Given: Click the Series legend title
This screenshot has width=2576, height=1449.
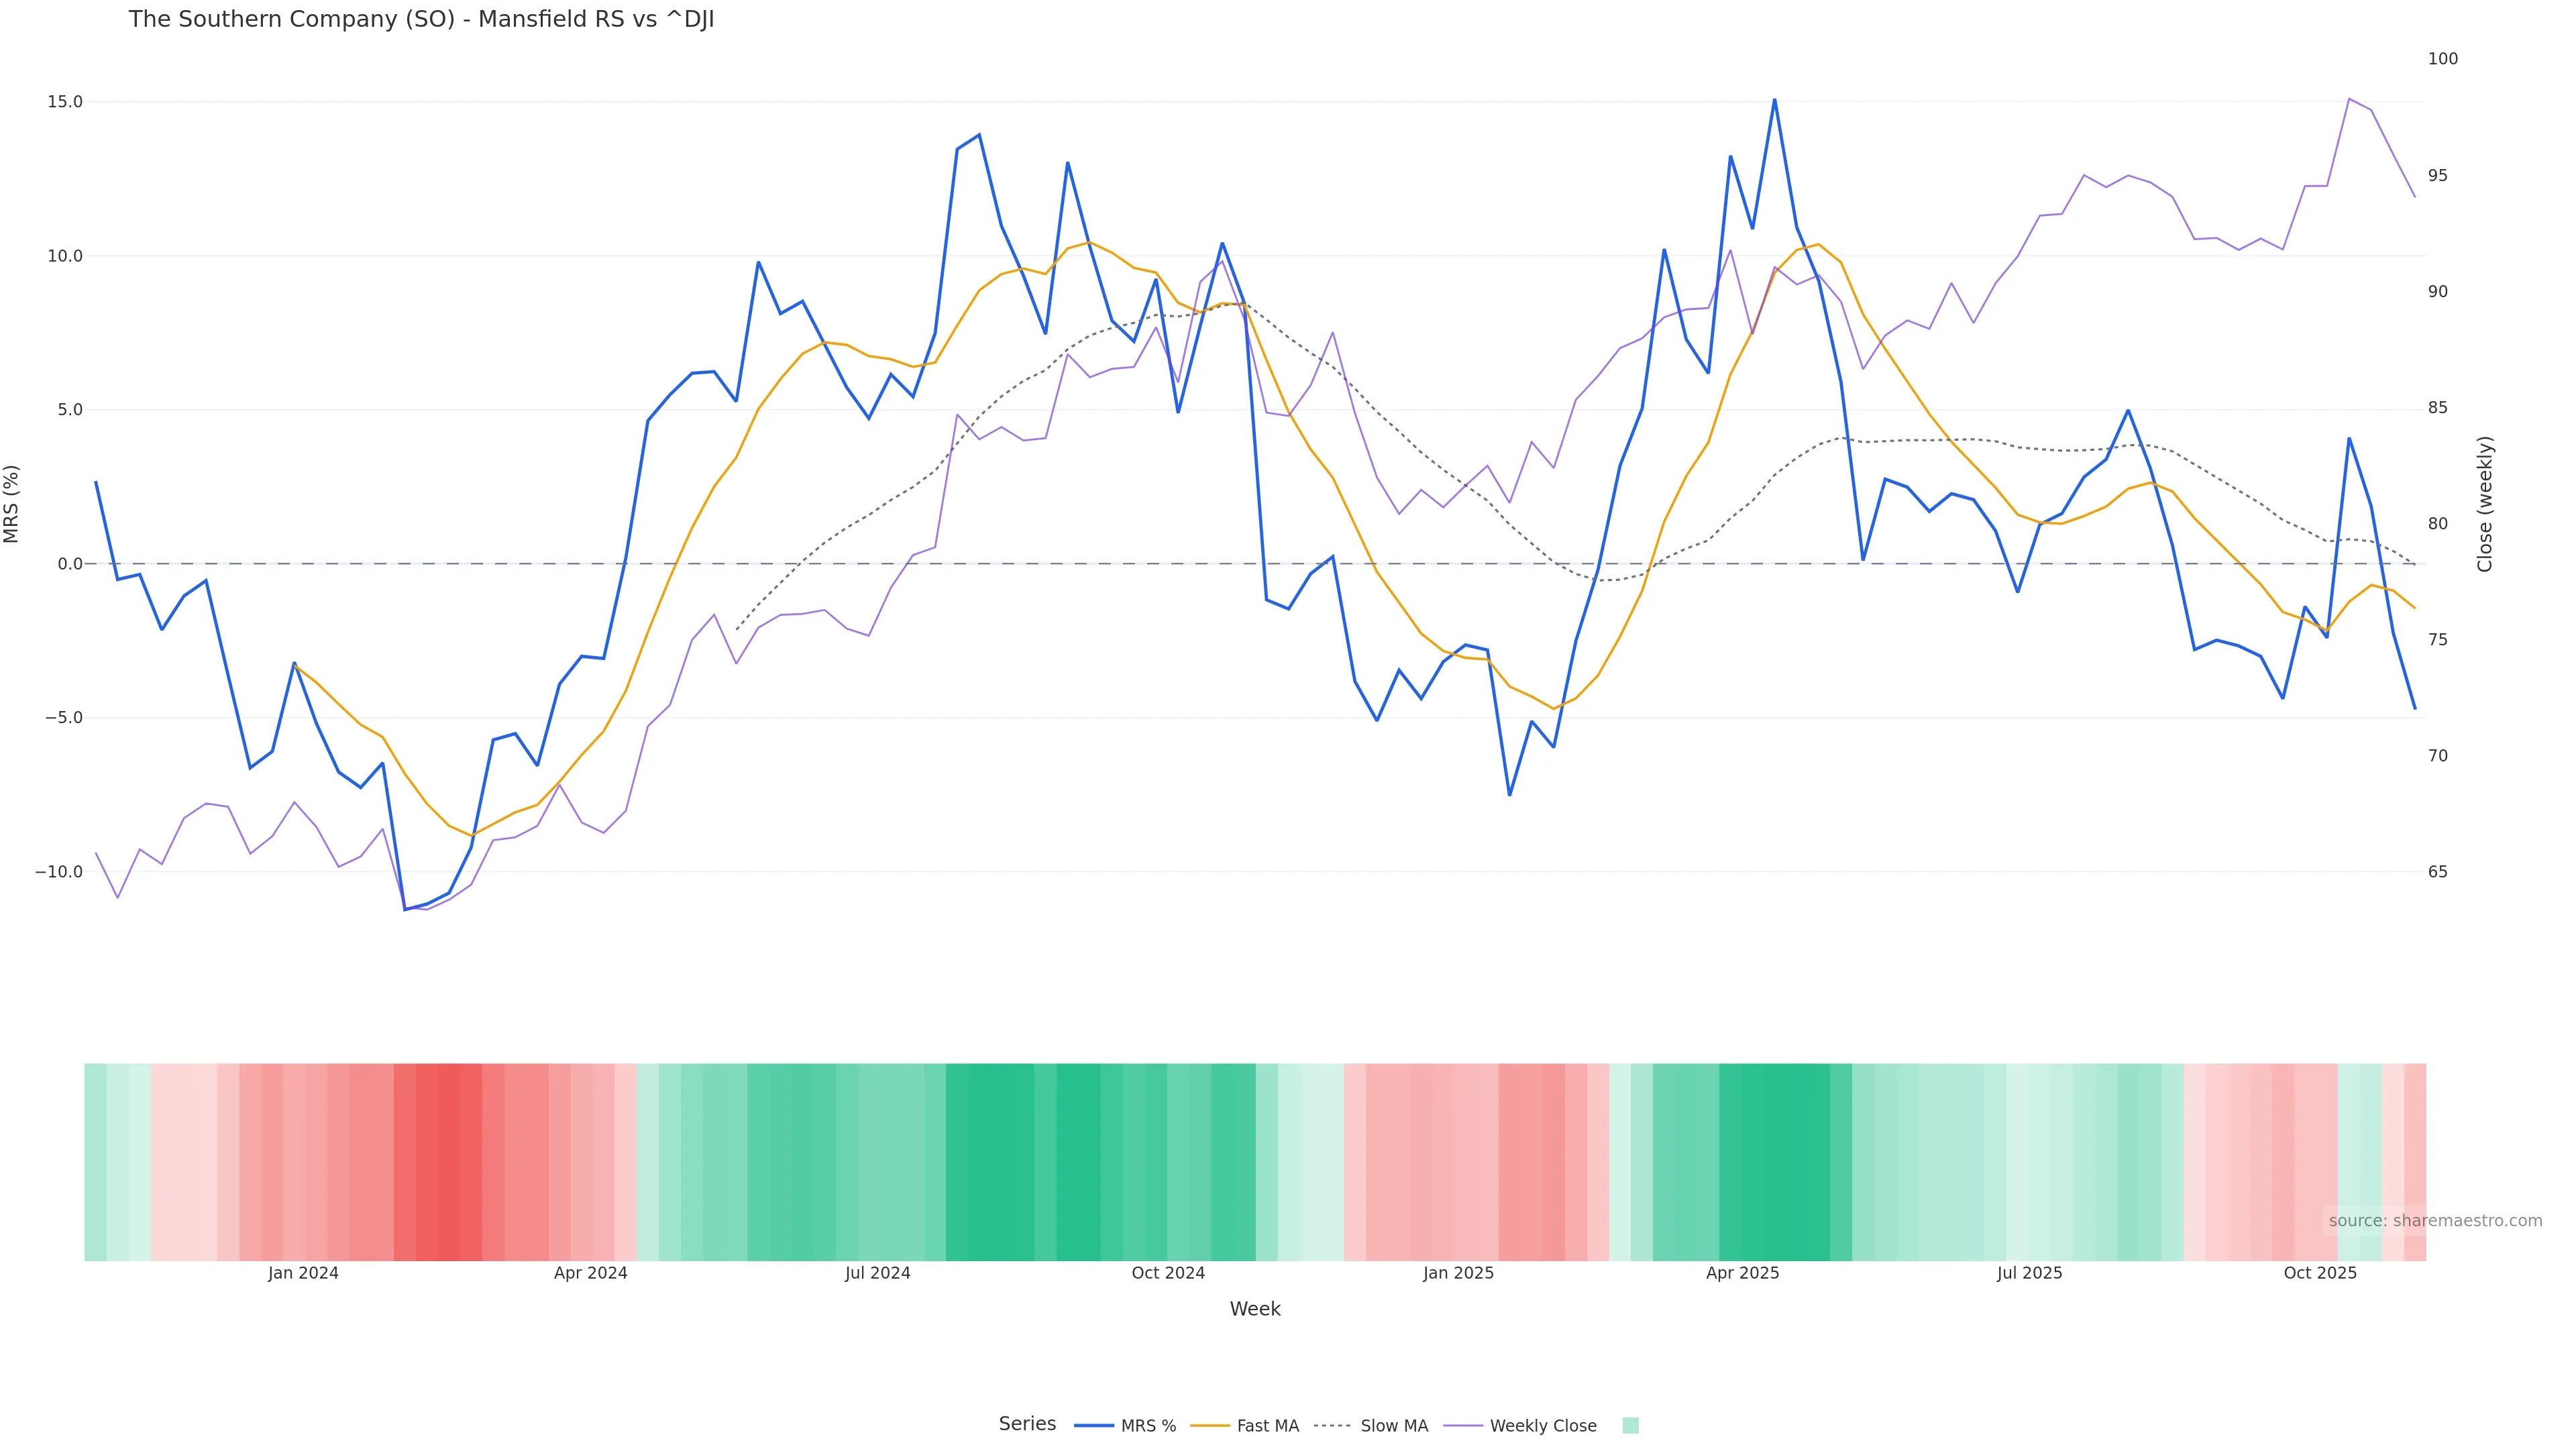Looking at the screenshot, I should (x=1027, y=1424).
